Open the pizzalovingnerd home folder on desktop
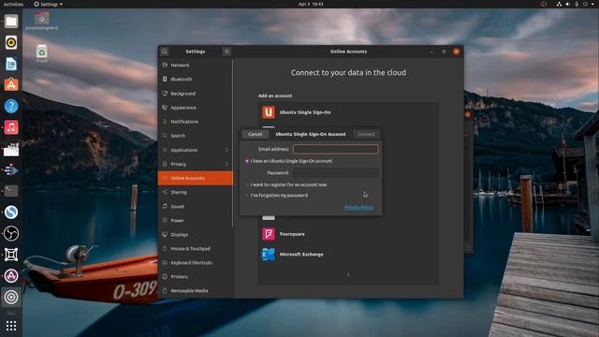This screenshot has width=599, height=337. coord(41,21)
